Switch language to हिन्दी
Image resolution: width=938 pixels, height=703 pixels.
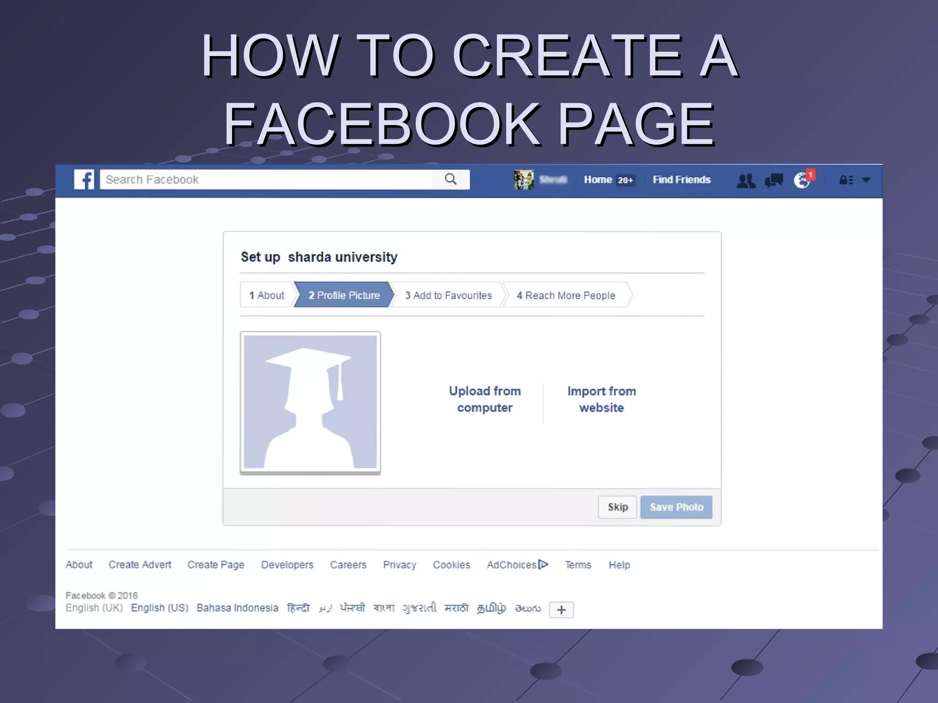pos(298,608)
